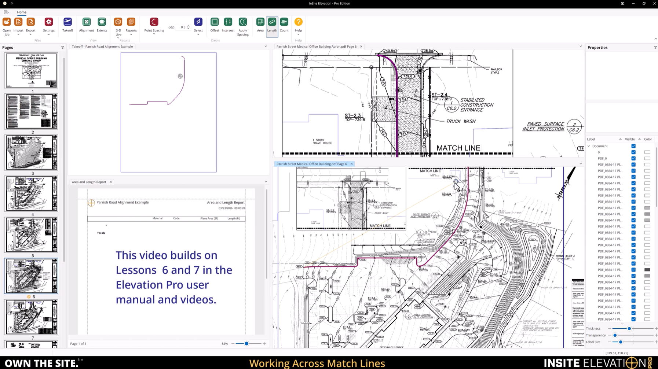Image resolution: width=658 pixels, height=369 pixels.
Task: Pin the Pages panel with pin icon
Action: (62, 48)
